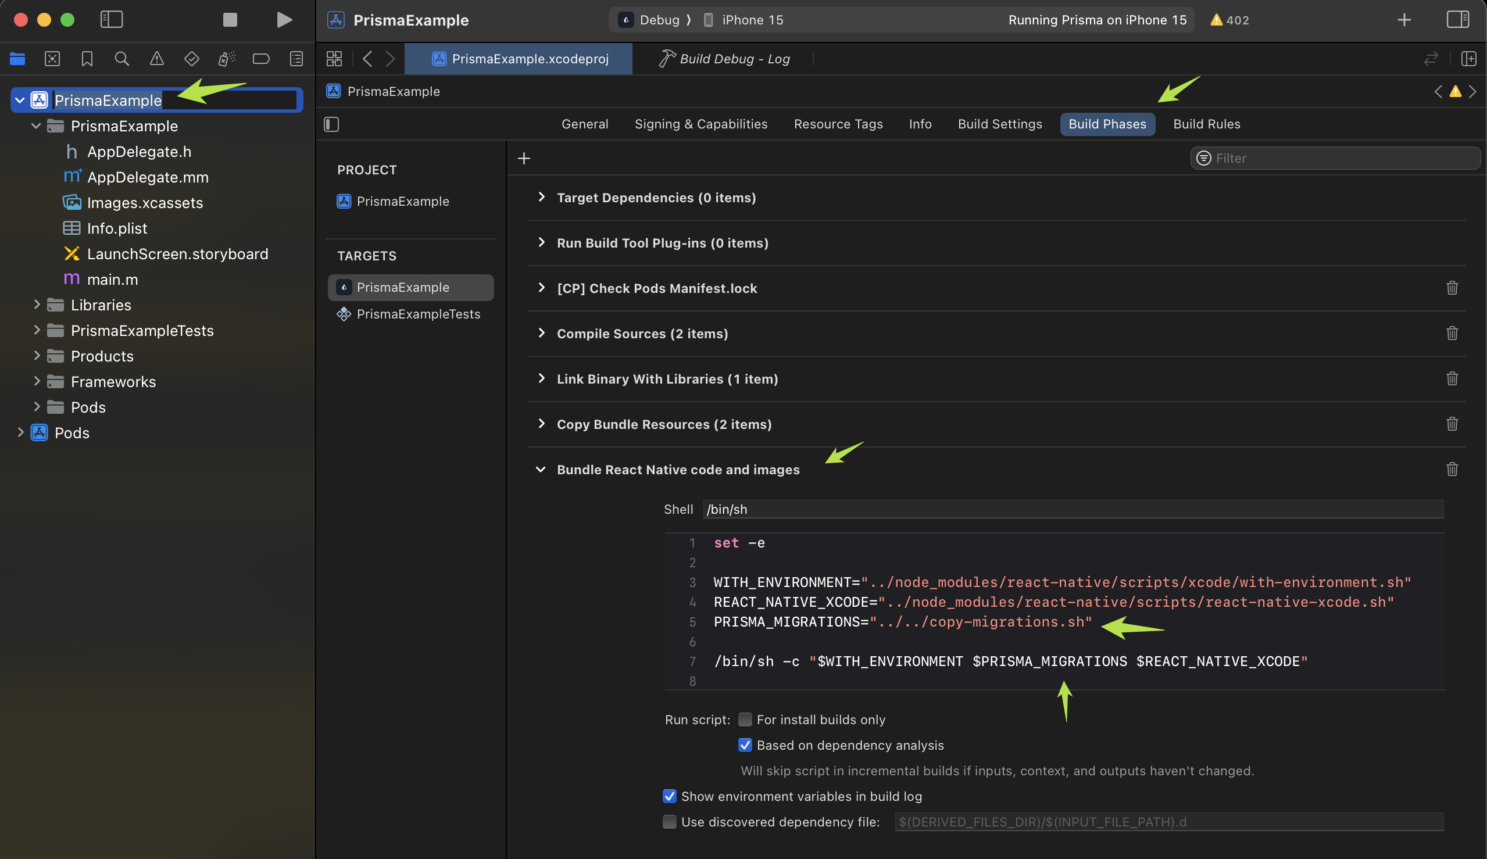The height and width of the screenshot is (859, 1487).
Task: Click the delete trash icon for Bundle phase
Action: [1452, 470]
